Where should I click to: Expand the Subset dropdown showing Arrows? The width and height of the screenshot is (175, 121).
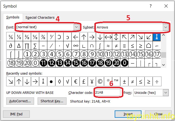(x=165, y=27)
